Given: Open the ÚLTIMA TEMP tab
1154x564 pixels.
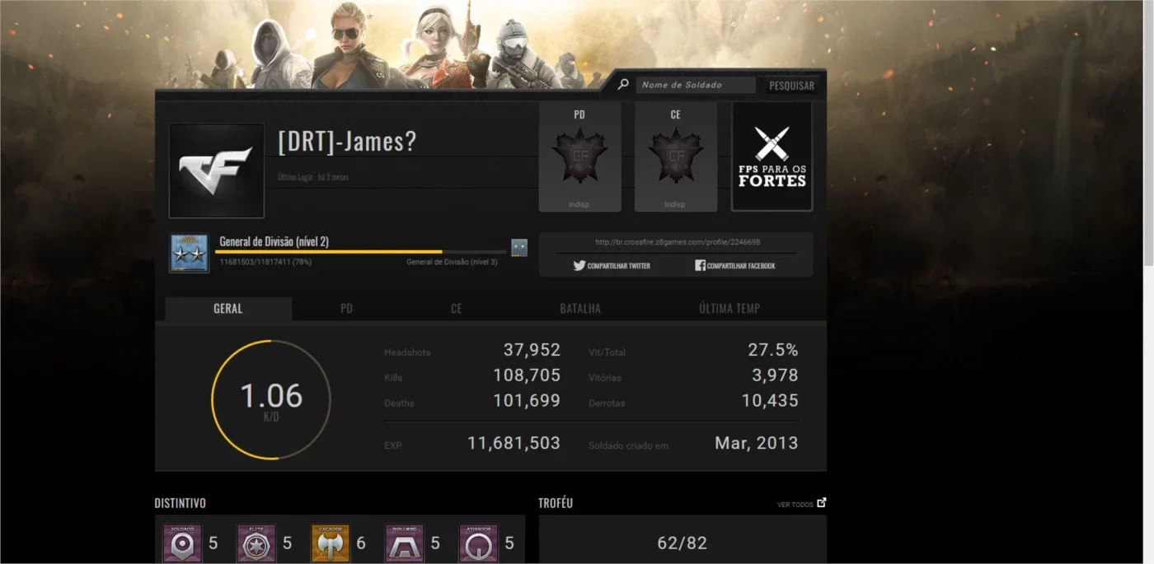Looking at the screenshot, I should [729, 309].
